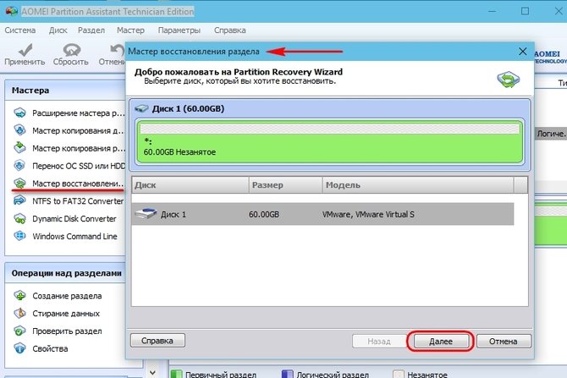Click the Discard (Сбросить) toolbar icon
Viewport: 567px width, 378px height.
tap(72, 50)
